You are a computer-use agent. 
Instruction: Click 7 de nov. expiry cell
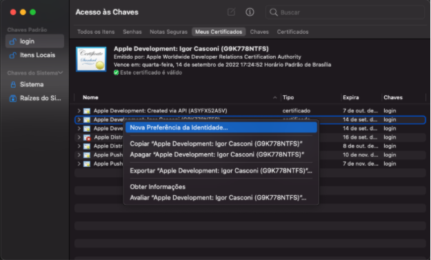pos(360,163)
